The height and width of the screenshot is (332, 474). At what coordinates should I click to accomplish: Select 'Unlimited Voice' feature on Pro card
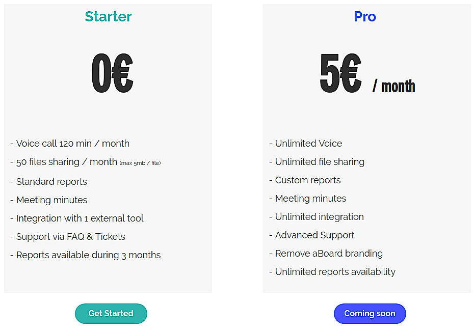(x=306, y=144)
